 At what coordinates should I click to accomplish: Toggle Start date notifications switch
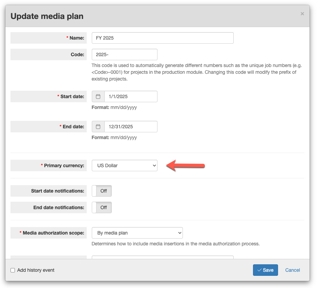(102, 191)
